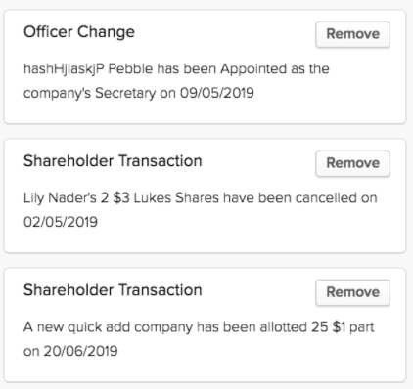Click the 02/05/2019 cancellation date

61,222
